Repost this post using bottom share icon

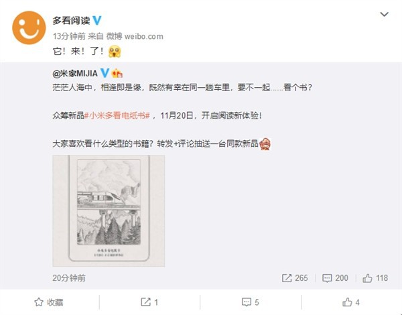(149, 302)
